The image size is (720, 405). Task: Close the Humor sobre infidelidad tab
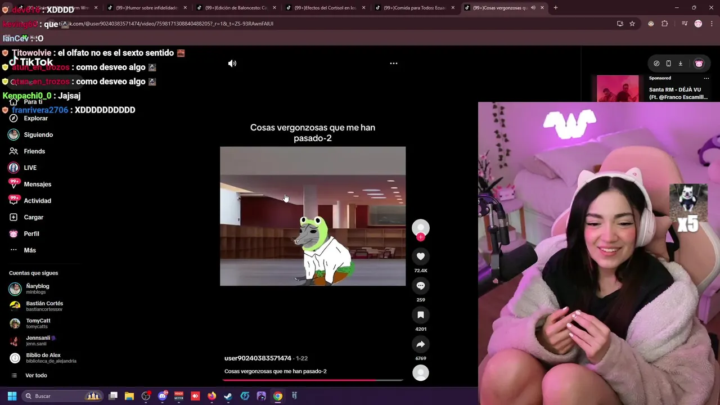coord(185,8)
